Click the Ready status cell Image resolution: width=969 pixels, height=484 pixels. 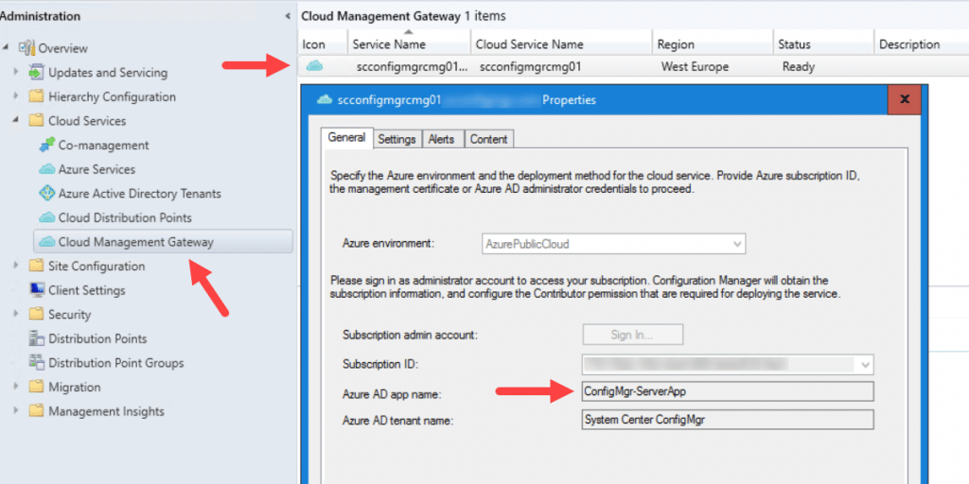799,66
